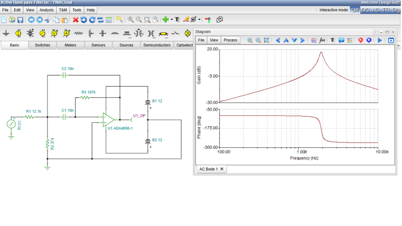Click the U1 ADA4000-1 op-amp symbol
Viewport: 402px width, 226px height.
108,120
